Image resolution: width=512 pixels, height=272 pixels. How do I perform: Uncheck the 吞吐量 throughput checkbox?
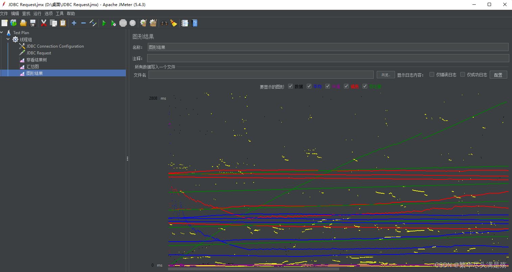(365, 86)
